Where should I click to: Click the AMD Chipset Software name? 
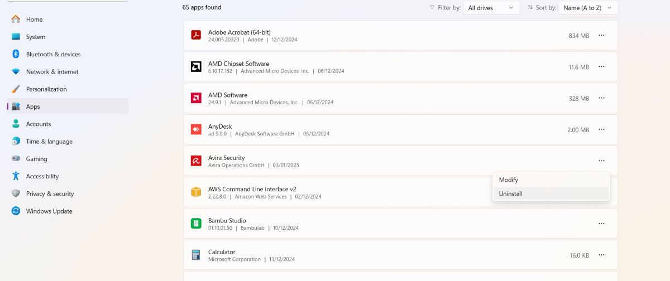(x=238, y=64)
